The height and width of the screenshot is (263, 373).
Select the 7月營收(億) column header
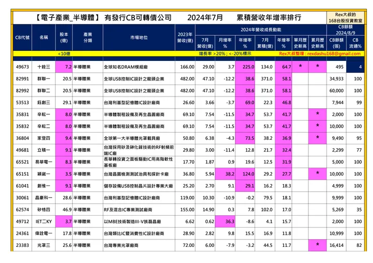tap(205, 43)
